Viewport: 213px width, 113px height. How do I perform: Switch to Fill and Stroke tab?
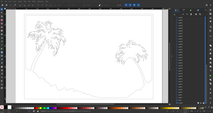[184, 10]
